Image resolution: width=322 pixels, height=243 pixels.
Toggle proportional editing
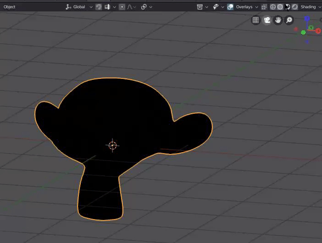click(122, 7)
